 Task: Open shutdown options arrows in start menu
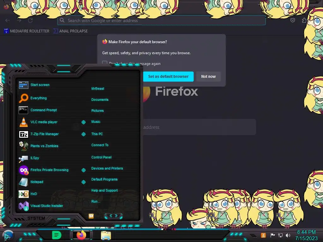(114, 216)
